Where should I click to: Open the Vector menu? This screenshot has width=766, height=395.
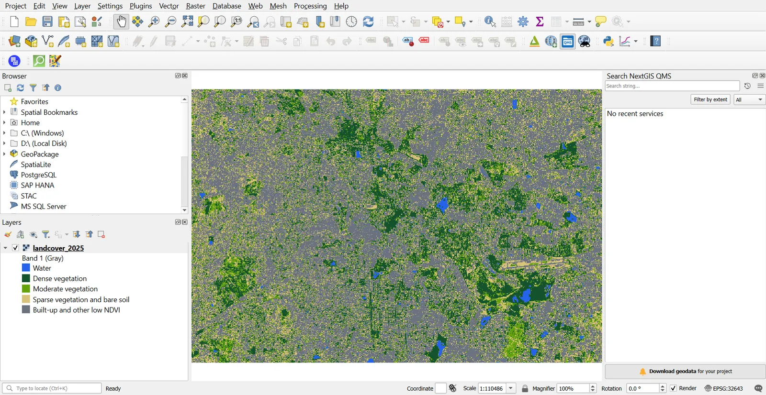[169, 6]
